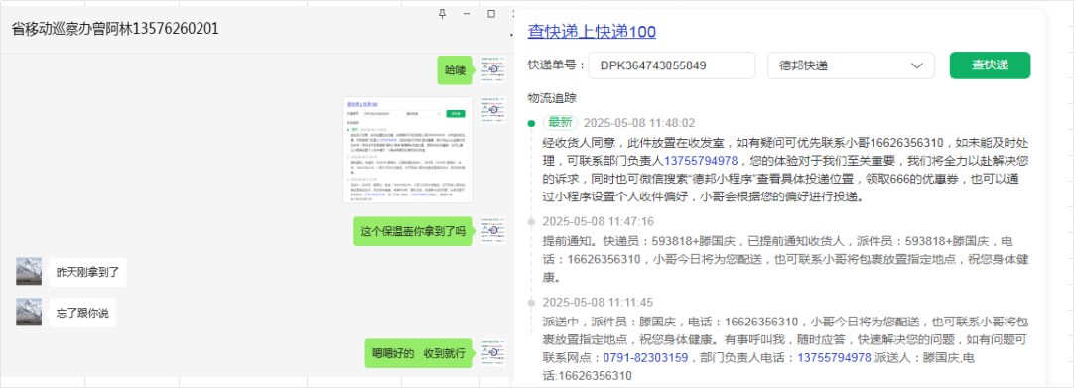Click sender avatar beside the screenshot message

pos(492,109)
